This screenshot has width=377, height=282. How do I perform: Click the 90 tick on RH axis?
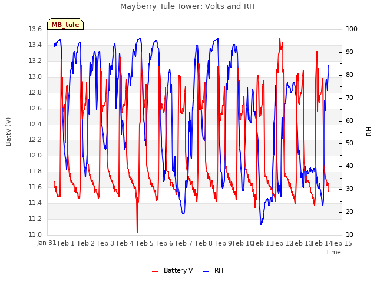[349, 52]
